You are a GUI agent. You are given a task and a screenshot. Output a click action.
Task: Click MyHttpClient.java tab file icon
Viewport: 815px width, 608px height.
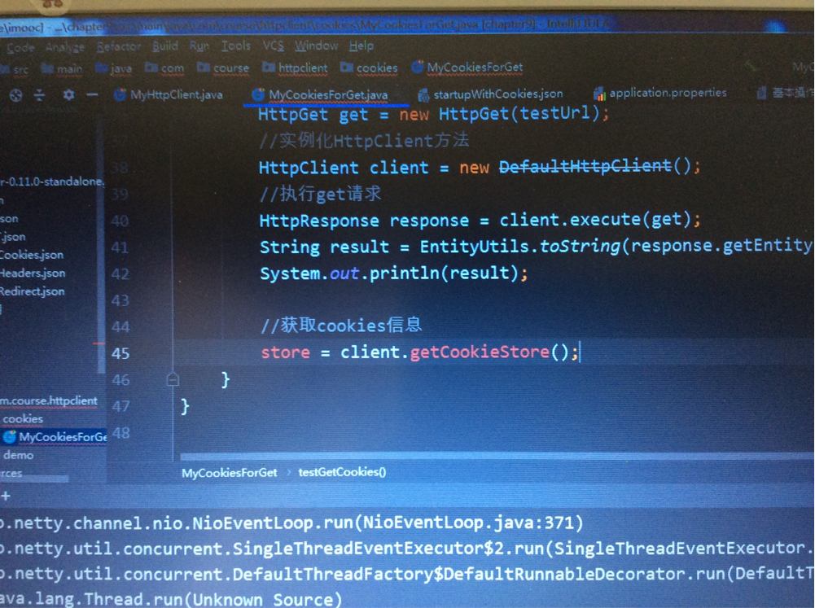point(120,95)
